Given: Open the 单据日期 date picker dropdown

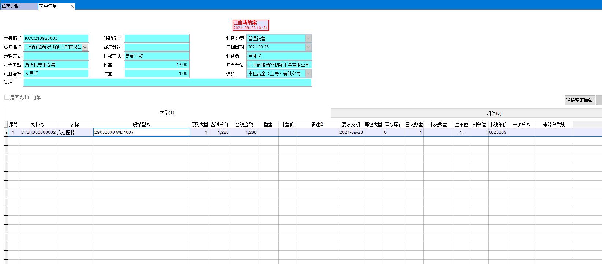Looking at the screenshot, I should (x=308, y=47).
